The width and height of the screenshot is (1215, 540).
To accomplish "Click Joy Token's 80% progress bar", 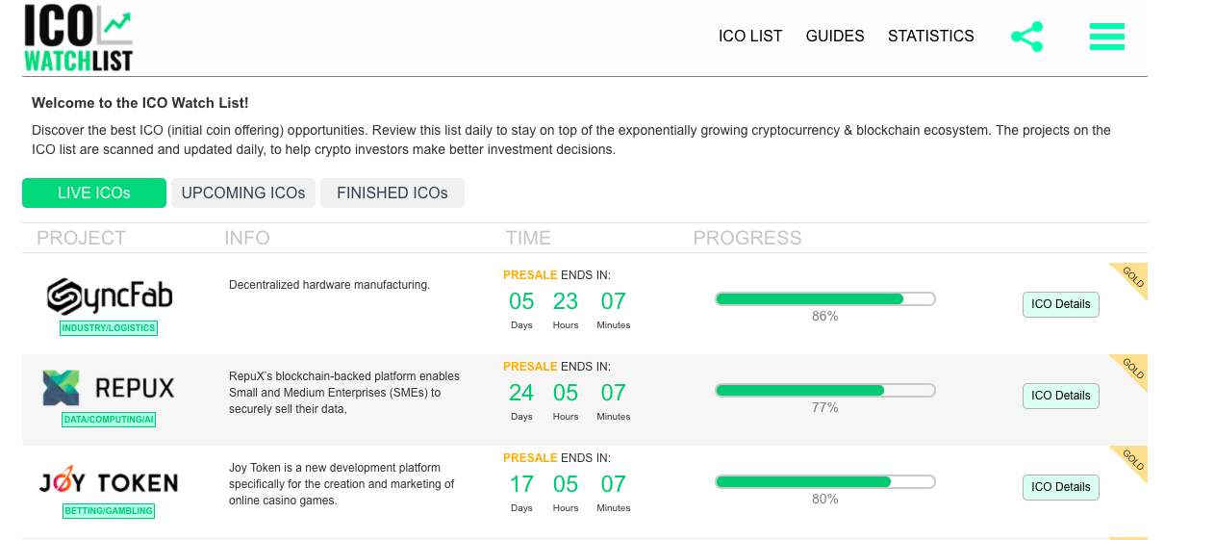I will click(825, 482).
